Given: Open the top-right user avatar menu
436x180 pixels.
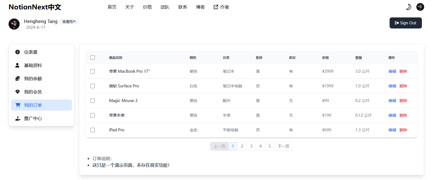Looking at the screenshot, I should click(x=420, y=7).
